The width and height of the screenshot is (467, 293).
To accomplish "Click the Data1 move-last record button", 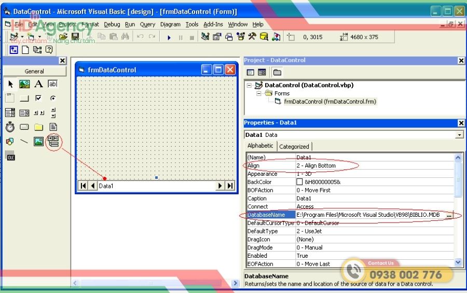I will click(230, 186).
